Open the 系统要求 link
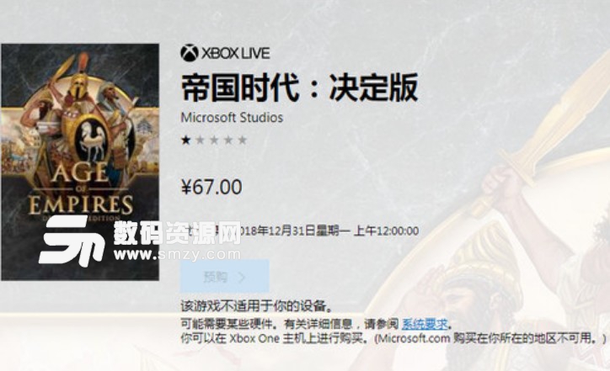The height and width of the screenshot is (371, 610). (425, 324)
